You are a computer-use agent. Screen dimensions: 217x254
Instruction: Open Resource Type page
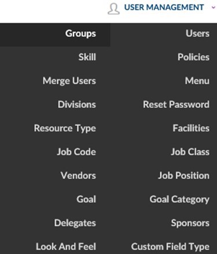click(65, 128)
